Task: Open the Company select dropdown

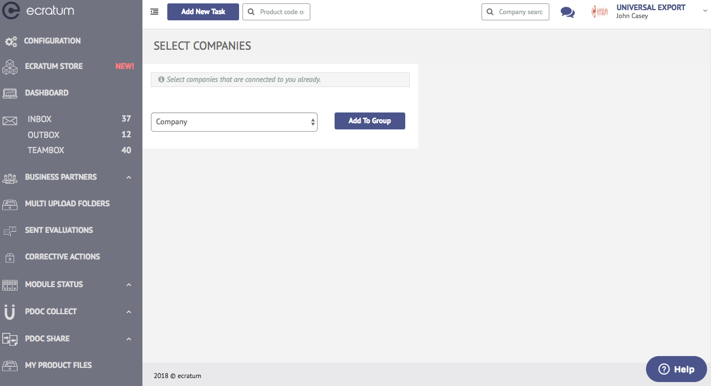Action: [234, 122]
